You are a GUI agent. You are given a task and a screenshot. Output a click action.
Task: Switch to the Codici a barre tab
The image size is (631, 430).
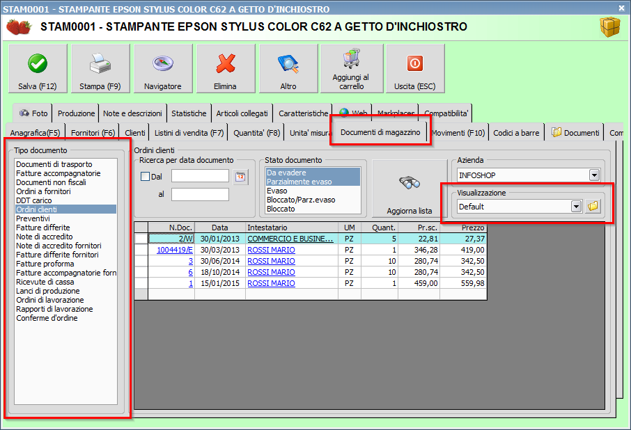[x=516, y=133]
